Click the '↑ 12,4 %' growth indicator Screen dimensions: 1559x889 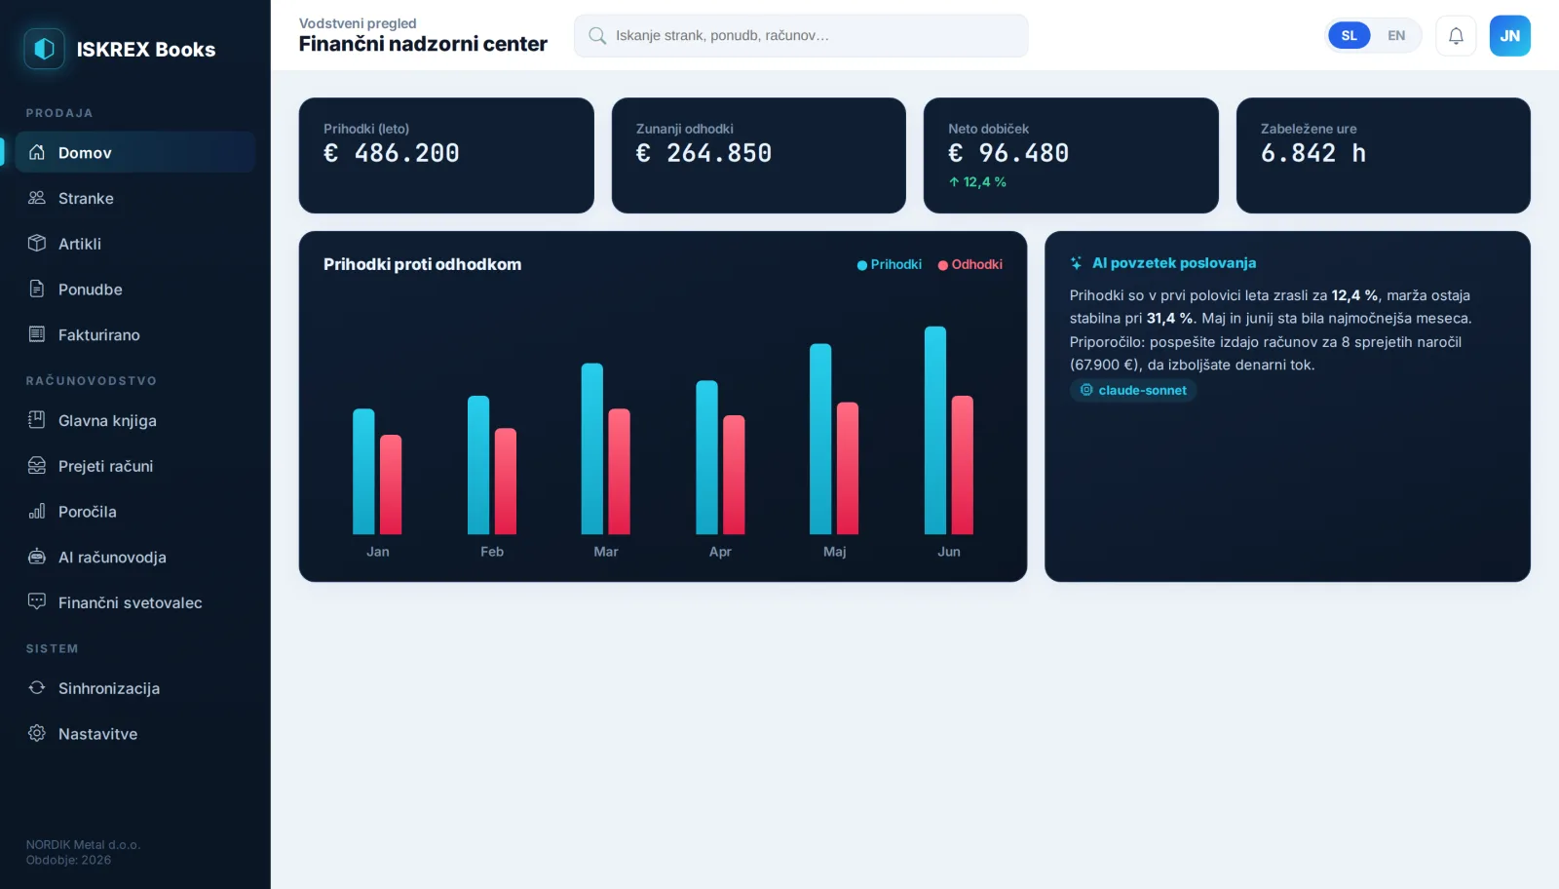pyautogui.click(x=977, y=182)
